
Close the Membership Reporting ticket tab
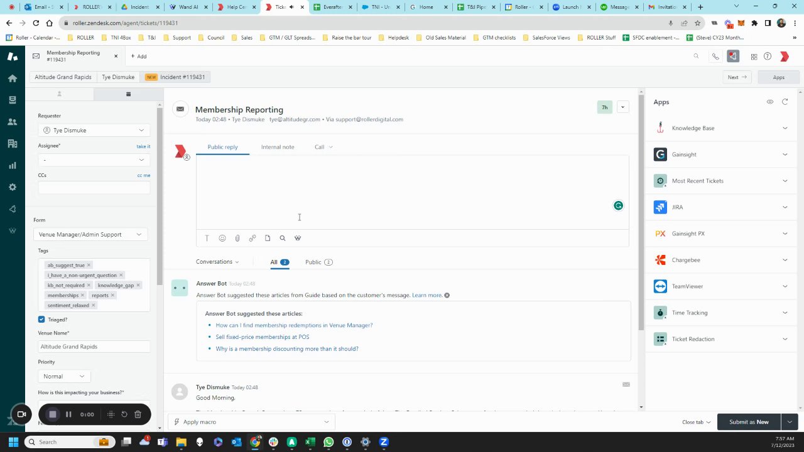click(x=116, y=56)
